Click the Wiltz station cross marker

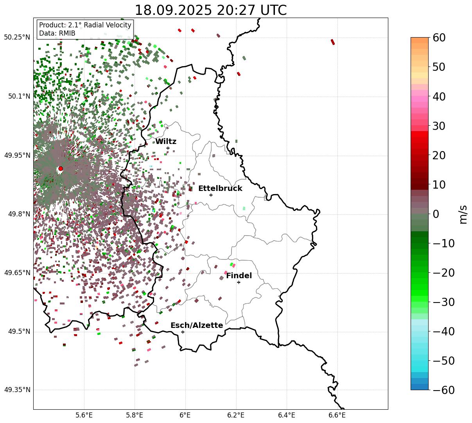point(168,148)
